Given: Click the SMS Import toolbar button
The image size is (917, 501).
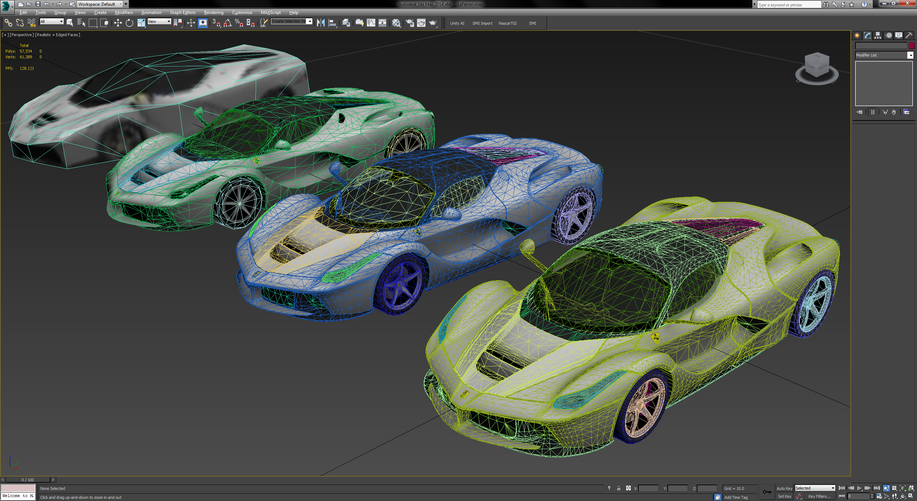Looking at the screenshot, I should [x=482, y=23].
